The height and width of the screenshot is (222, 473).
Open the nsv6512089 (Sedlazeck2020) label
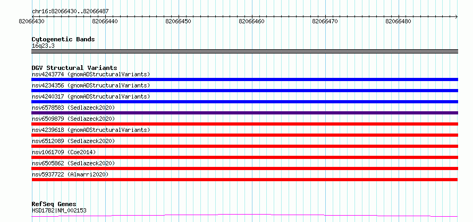coord(73,141)
